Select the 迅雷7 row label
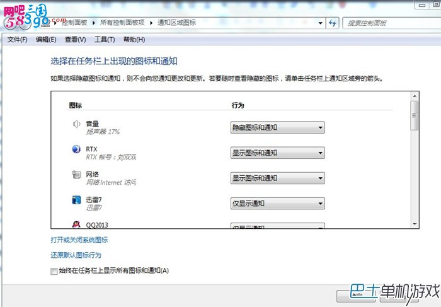 94,199
